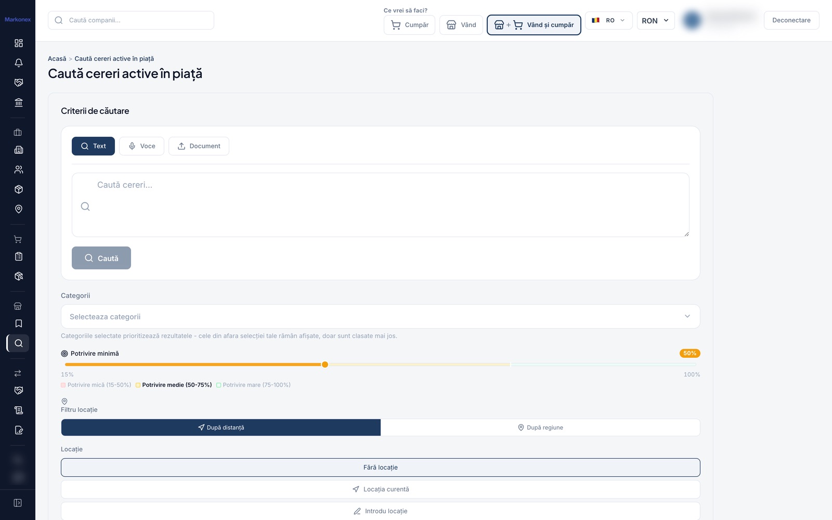Switch to Document search tab
Image resolution: width=832 pixels, height=520 pixels.
199,146
